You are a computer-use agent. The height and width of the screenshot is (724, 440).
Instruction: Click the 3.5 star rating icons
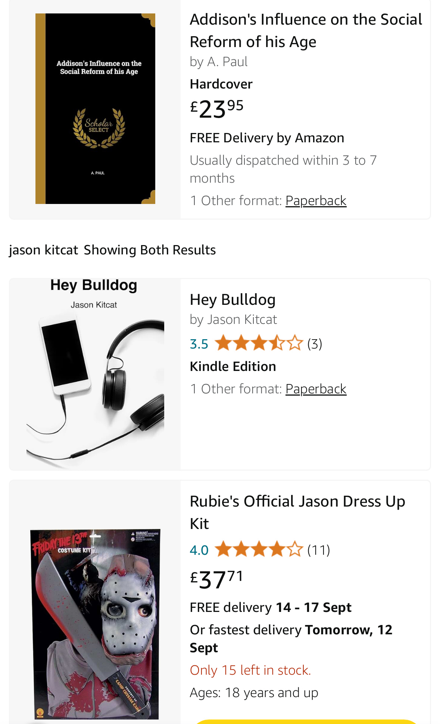point(259,343)
